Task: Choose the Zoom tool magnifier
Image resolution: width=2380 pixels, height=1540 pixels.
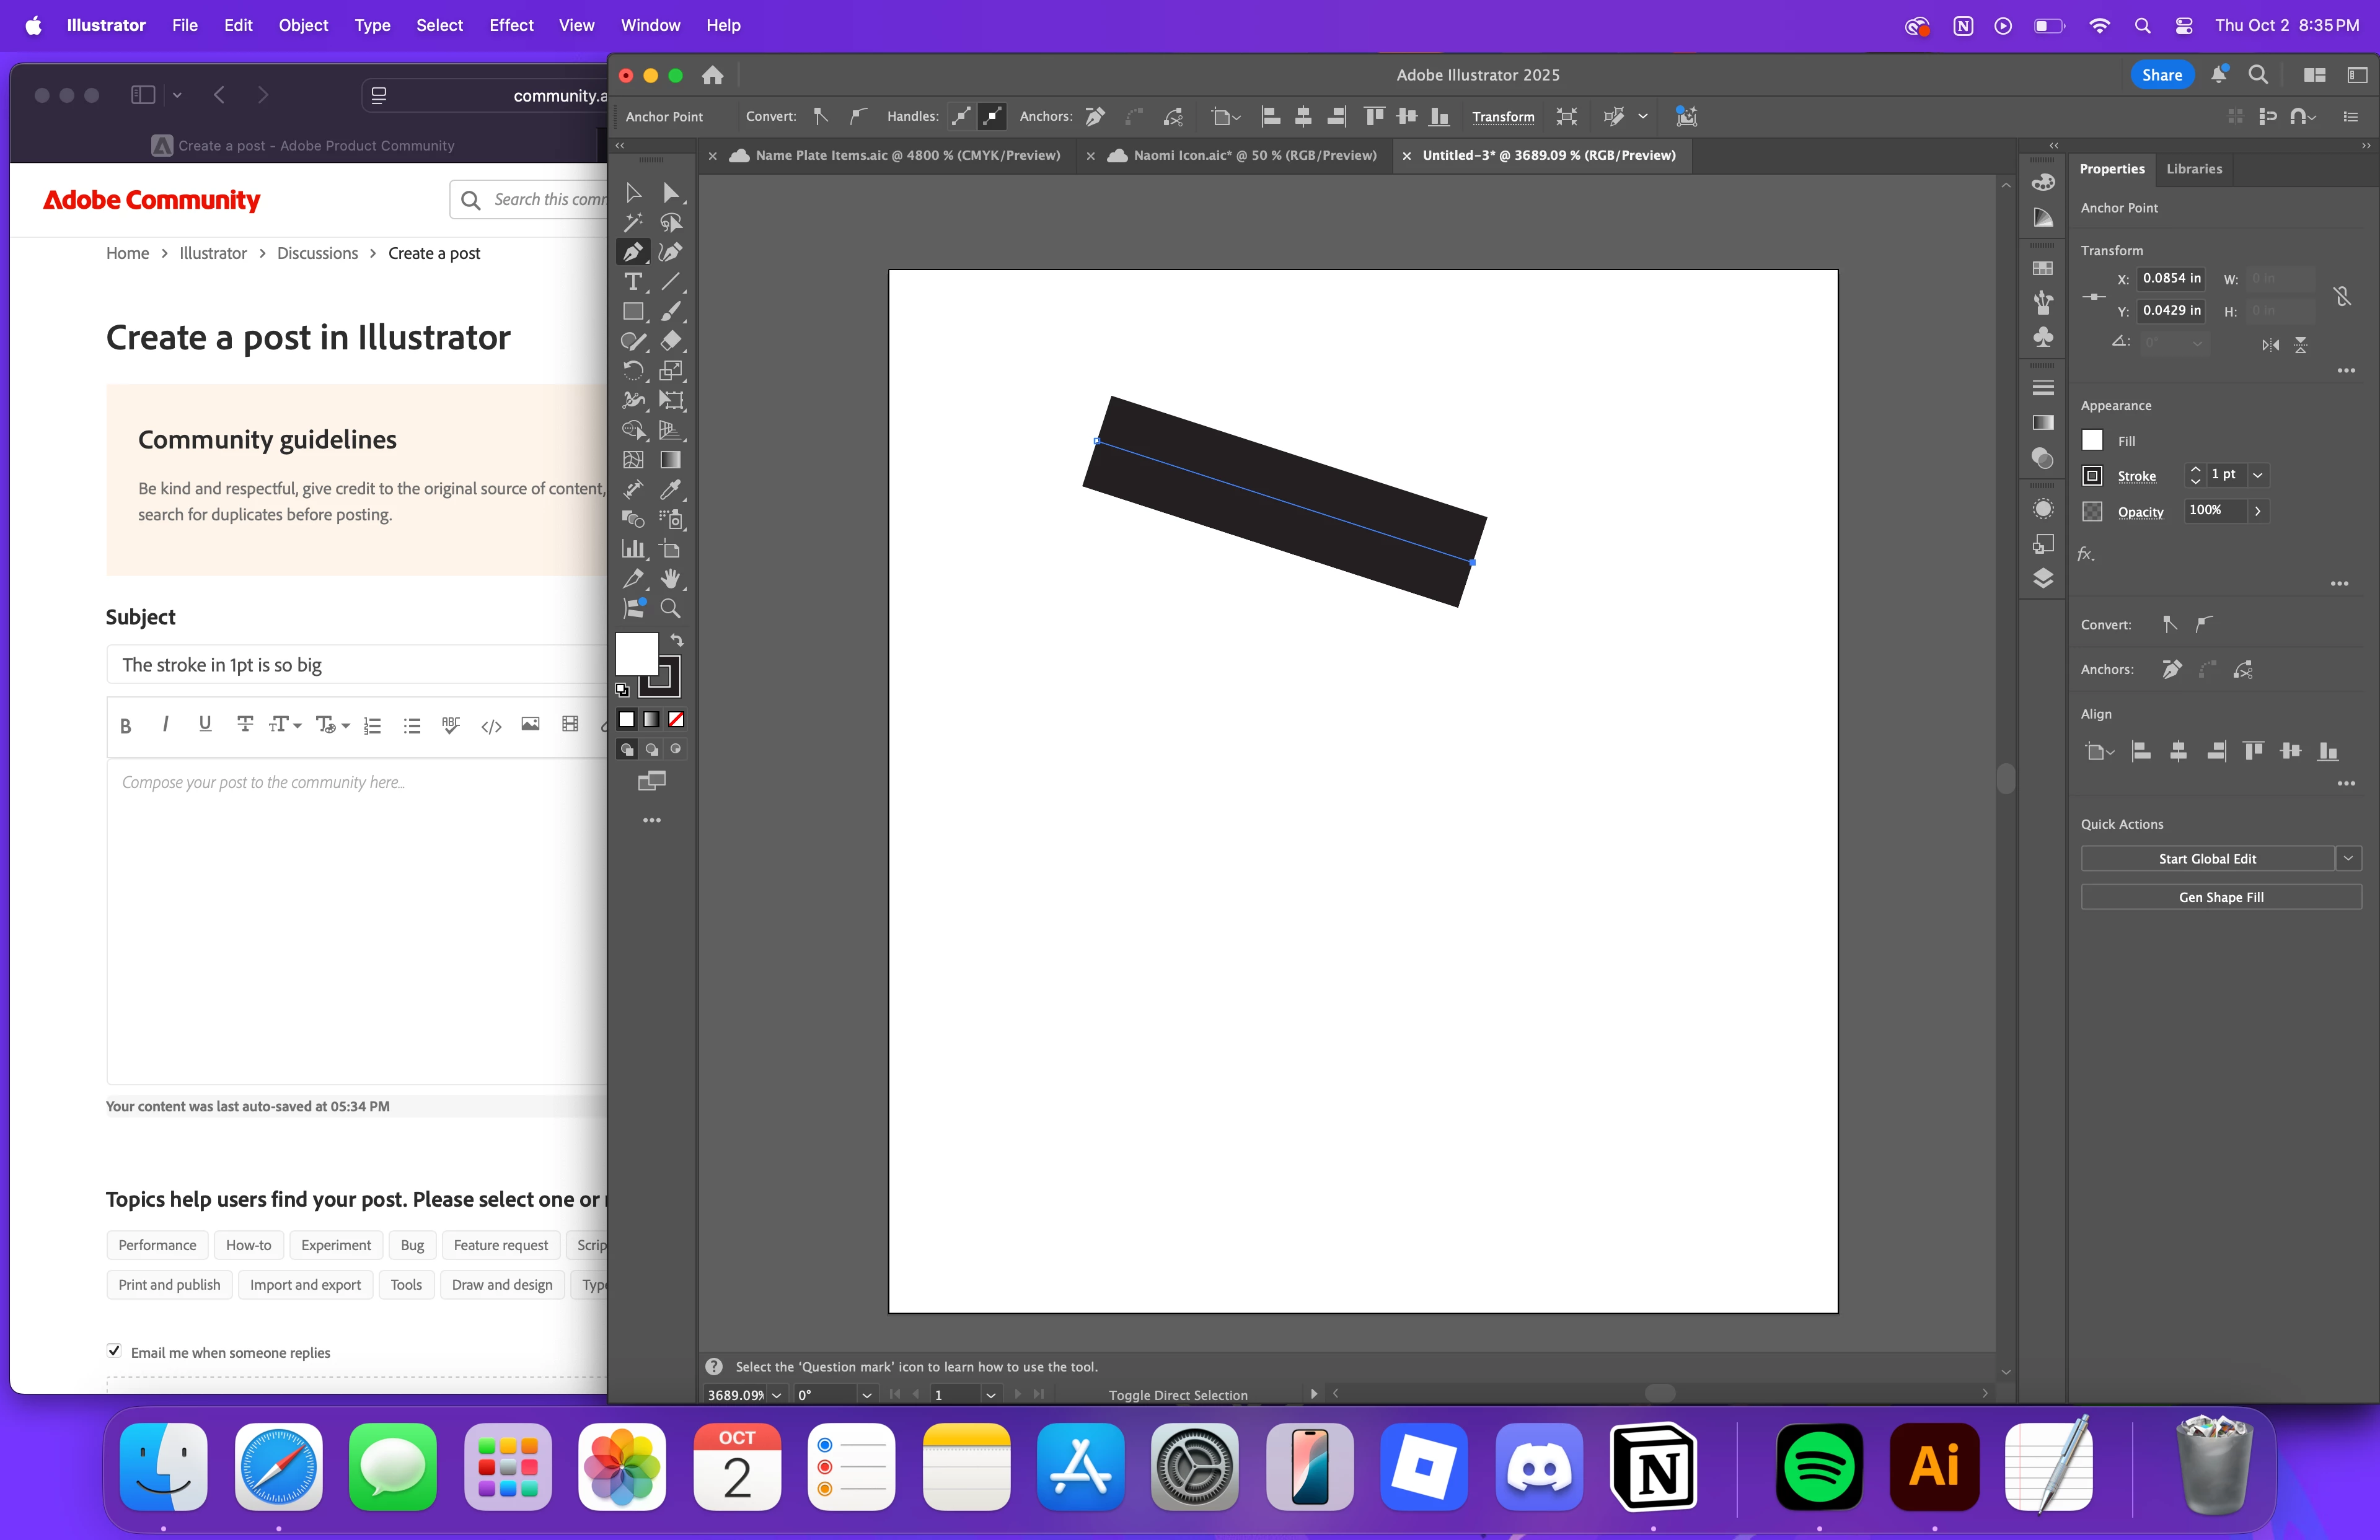Action: pyautogui.click(x=671, y=608)
